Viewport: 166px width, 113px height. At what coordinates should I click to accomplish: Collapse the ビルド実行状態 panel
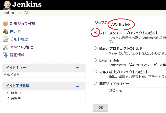coord(77,86)
